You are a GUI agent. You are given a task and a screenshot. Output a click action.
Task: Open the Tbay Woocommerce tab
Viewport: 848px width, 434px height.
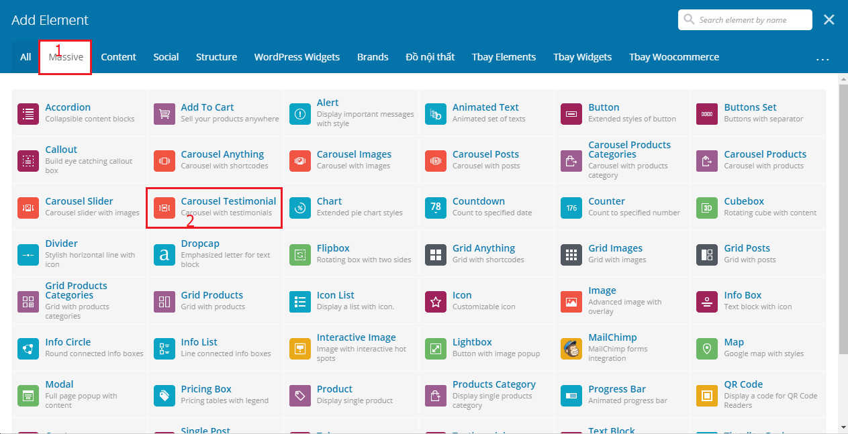(674, 57)
